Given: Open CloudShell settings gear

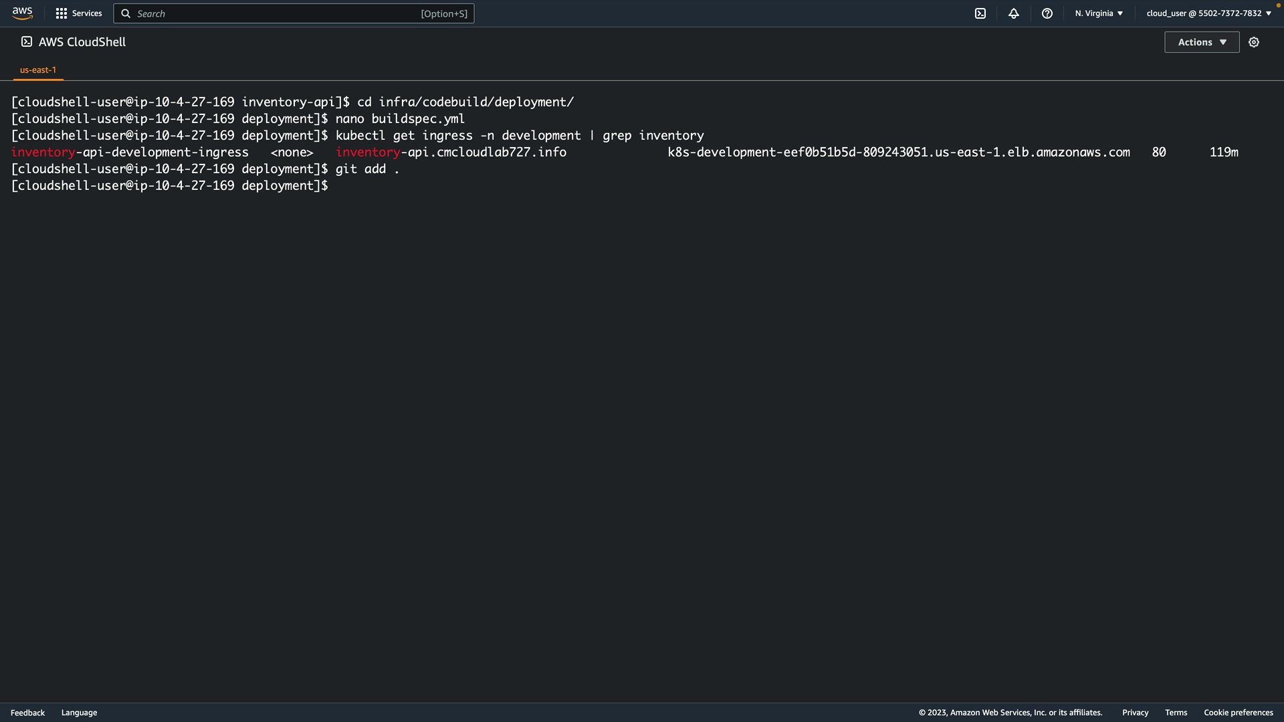Looking at the screenshot, I should click(x=1254, y=42).
